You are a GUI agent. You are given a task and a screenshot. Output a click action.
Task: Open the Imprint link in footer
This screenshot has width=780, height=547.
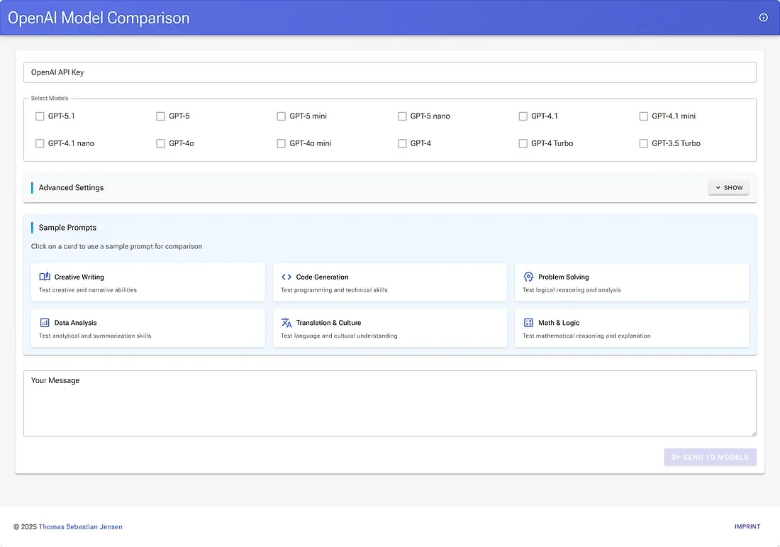tap(747, 526)
